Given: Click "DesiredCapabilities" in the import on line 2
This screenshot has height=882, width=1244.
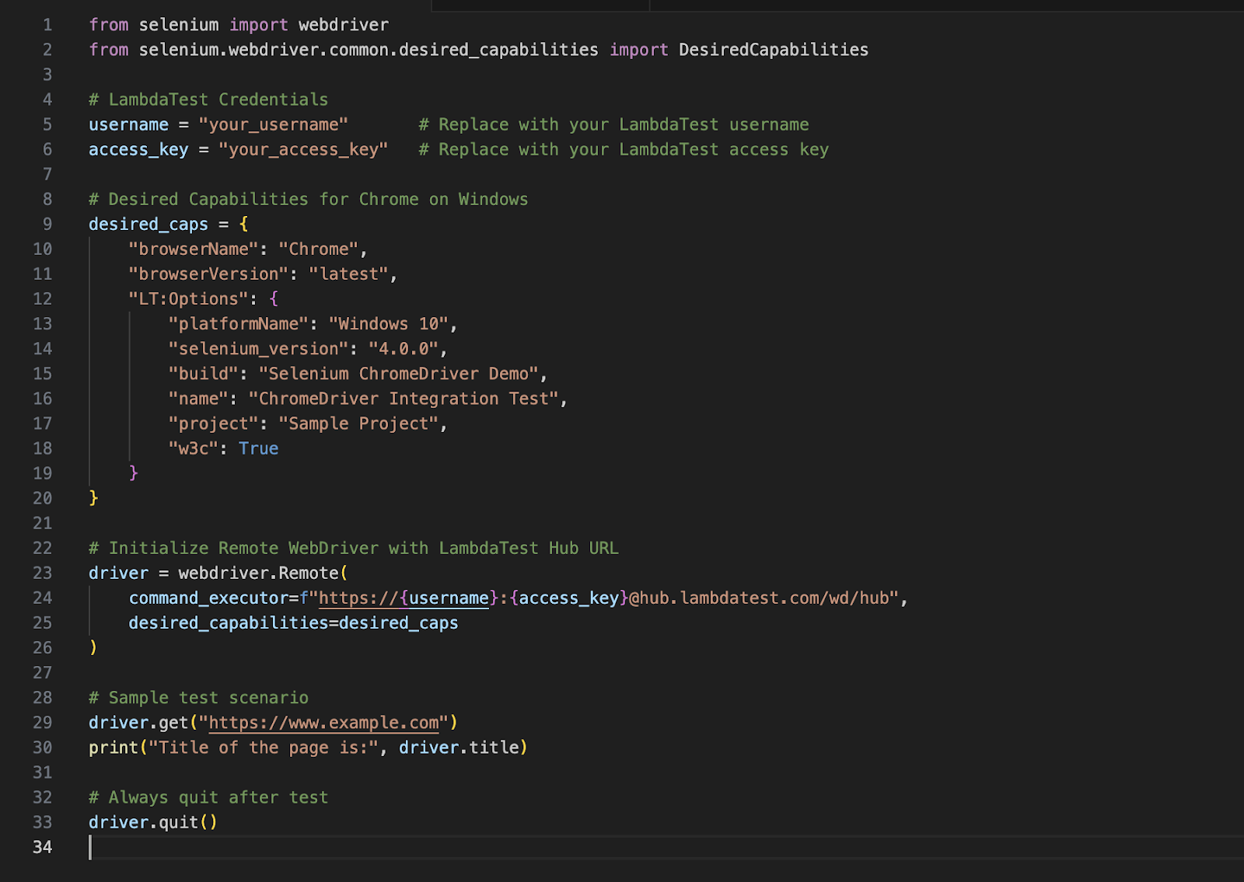Looking at the screenshot, I should click(774, 50).
